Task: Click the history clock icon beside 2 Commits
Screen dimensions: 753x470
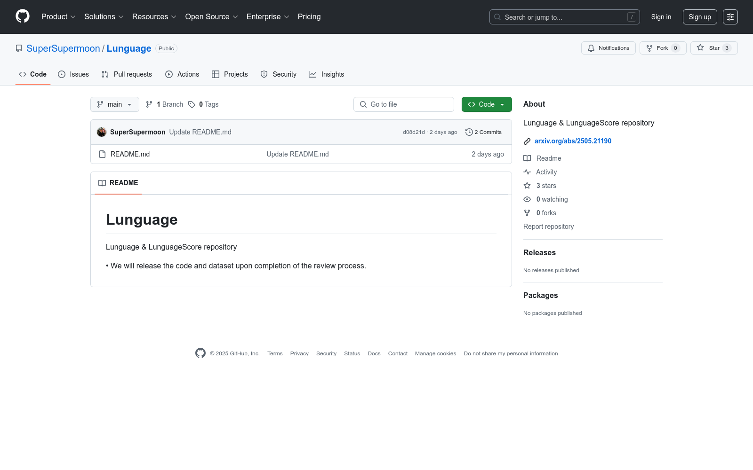Action: tap(469, 132)
